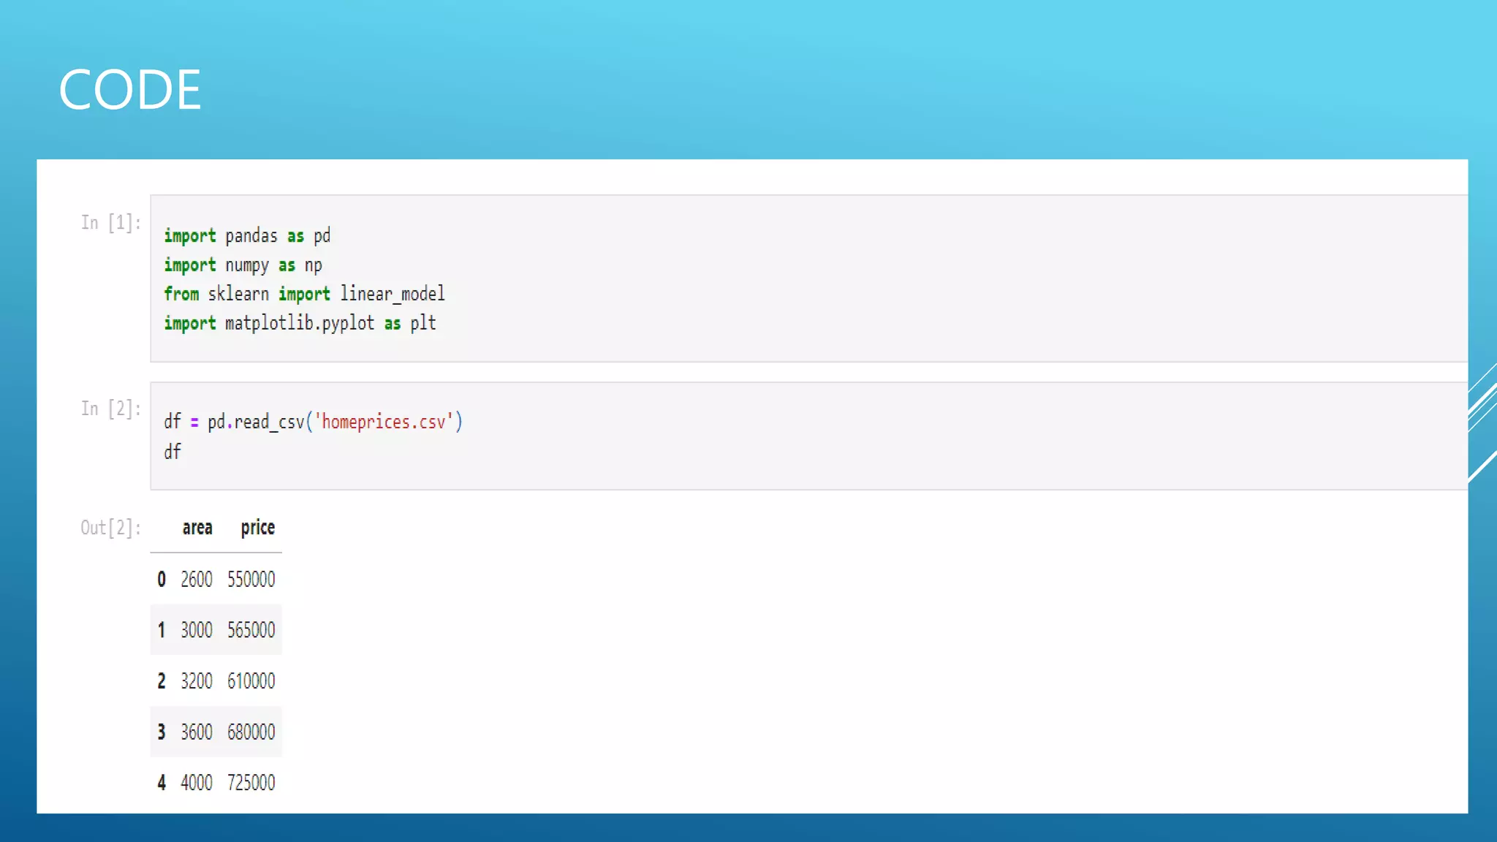The width and height of the screenshot is (1497, 842).
Task: Click the 565000 price value
Action: (x=251, y=630)
